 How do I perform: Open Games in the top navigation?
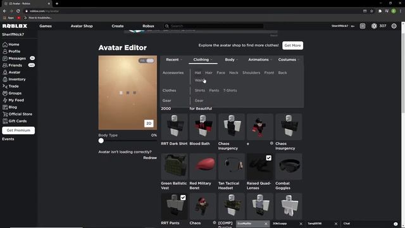(46, 26)
